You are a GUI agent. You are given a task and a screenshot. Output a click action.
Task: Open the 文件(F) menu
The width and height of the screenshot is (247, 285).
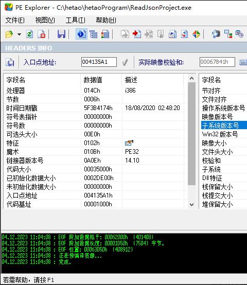pyautogui.click(x=15, y=20)
